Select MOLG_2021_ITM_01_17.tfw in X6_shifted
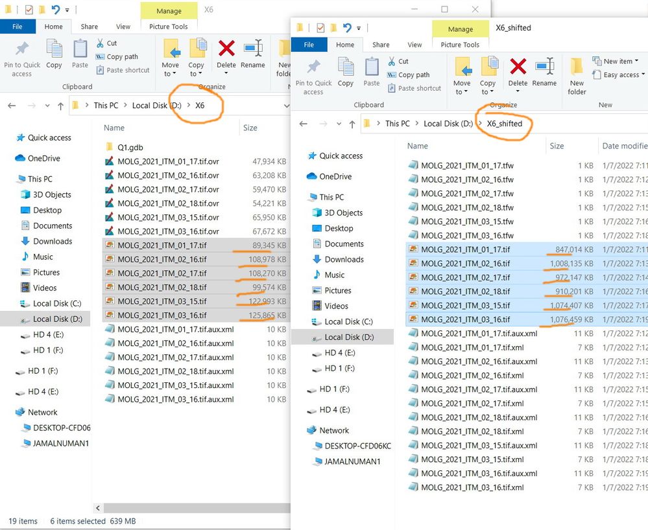The image size is (648, 530). [x=467, y=165]
